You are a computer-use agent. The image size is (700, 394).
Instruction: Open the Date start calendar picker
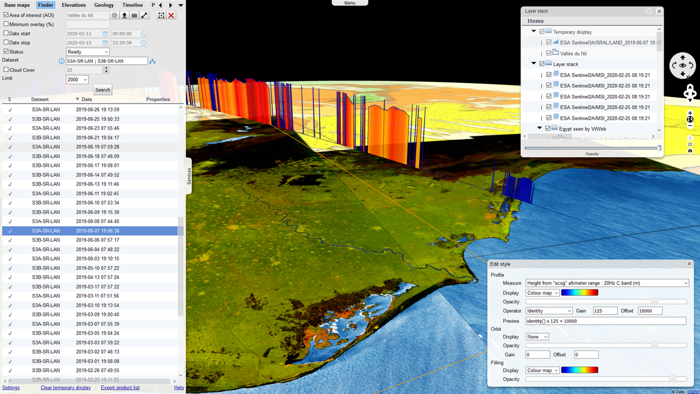point(105,34)
